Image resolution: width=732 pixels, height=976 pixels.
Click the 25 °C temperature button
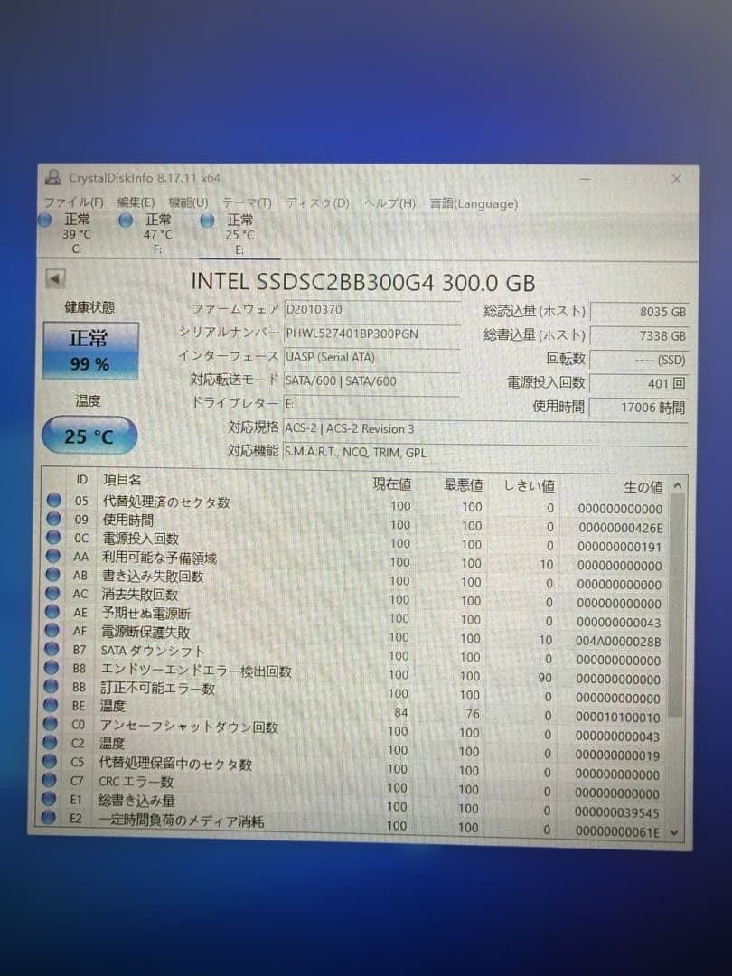[x=88, y=435]
